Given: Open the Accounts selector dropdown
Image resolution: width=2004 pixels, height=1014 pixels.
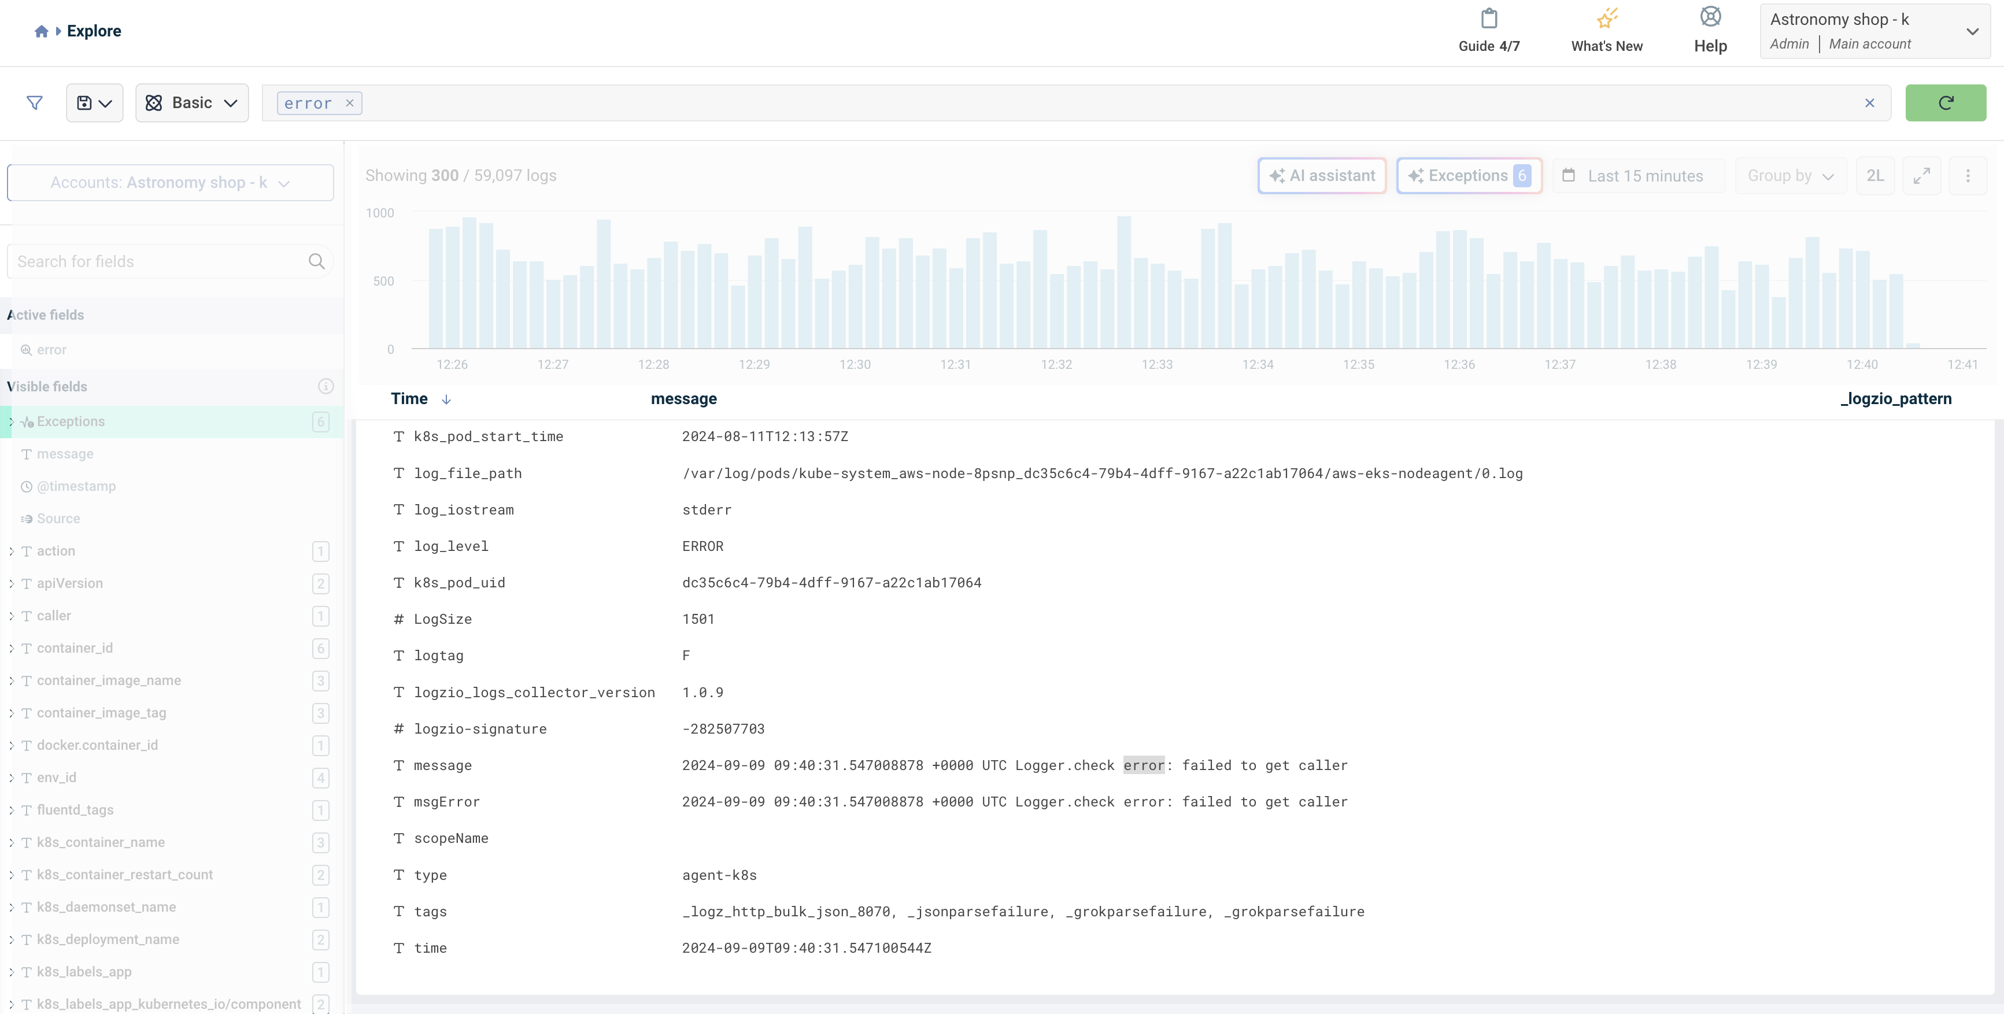Looking at the screenshot, I should (171, 183).
